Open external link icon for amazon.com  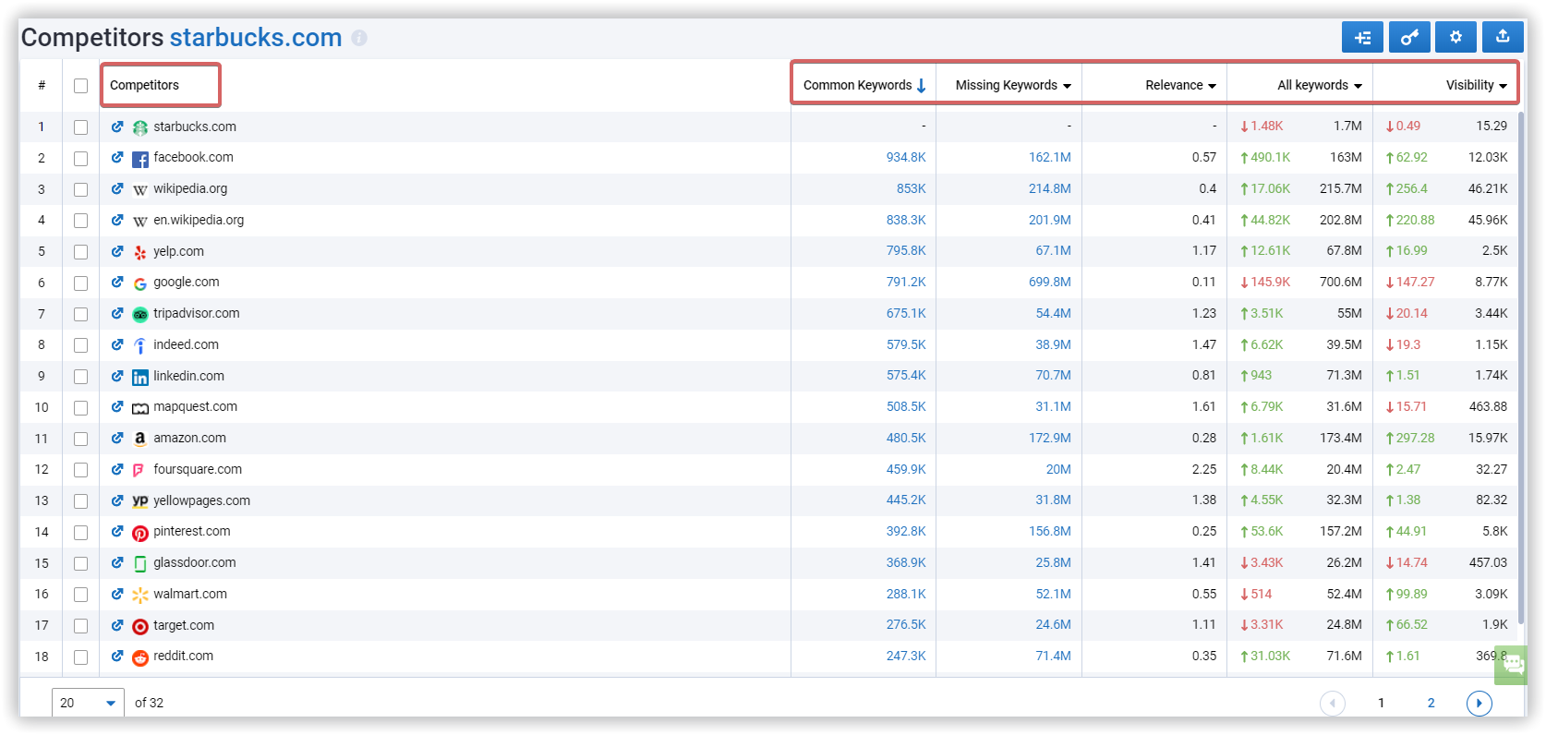(x=117, y=439)
